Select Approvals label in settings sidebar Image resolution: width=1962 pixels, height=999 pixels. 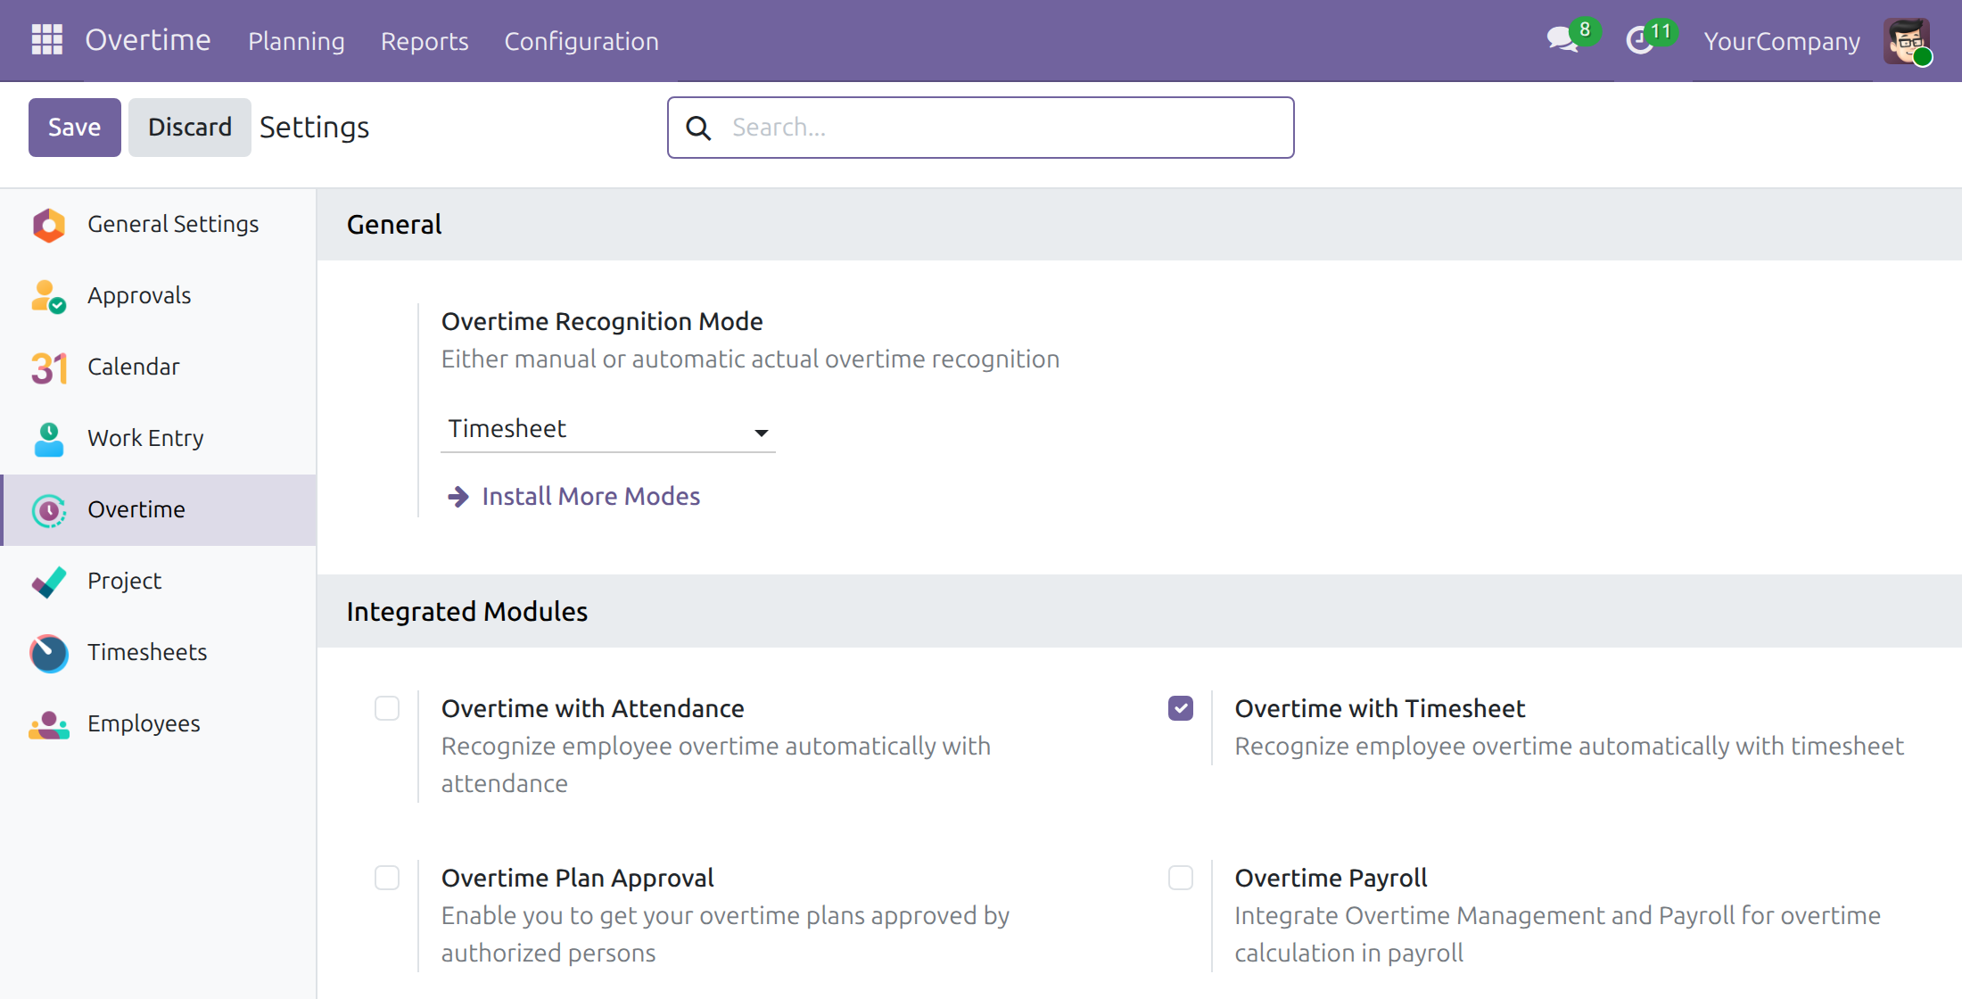pos(139,296)
